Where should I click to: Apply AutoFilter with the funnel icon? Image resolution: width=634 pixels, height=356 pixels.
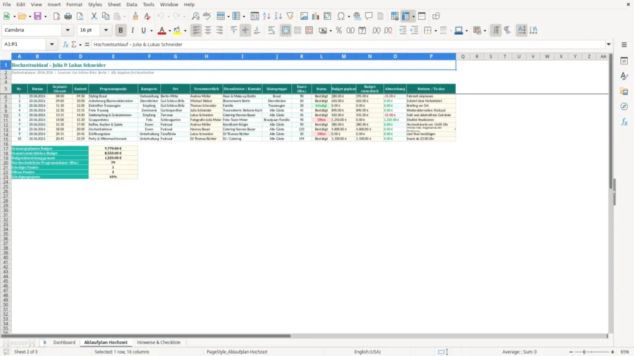click(x=290, y=16)
